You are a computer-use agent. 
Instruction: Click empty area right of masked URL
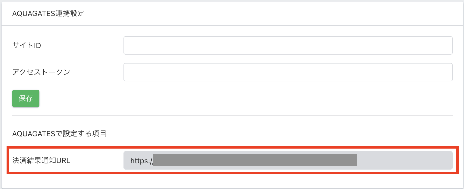(x=405, y=160)
